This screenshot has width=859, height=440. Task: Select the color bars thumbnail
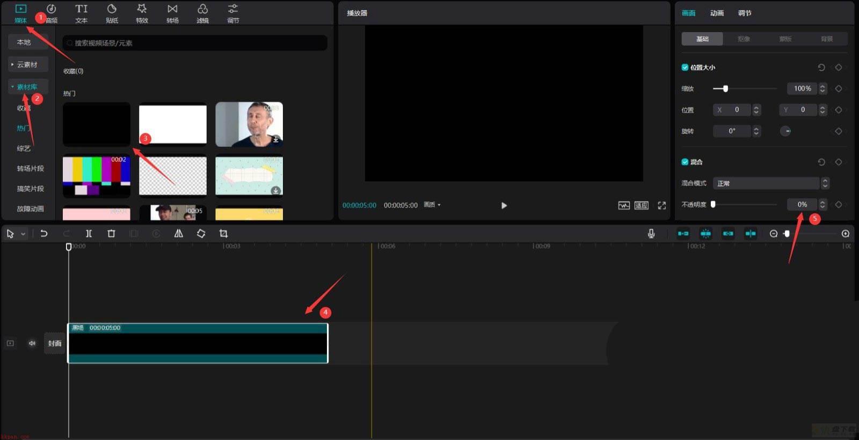97,176
